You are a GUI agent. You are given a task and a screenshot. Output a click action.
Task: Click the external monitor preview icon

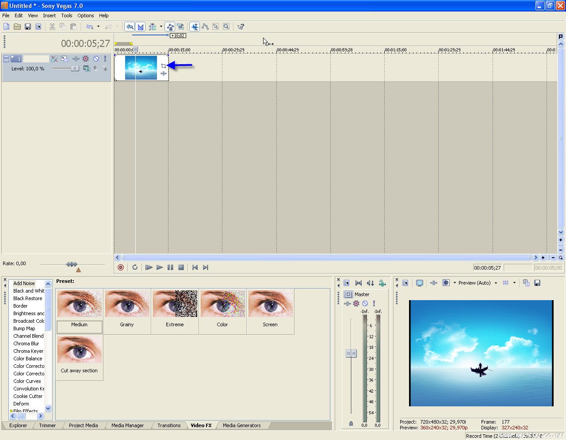(x=420, y=283)
